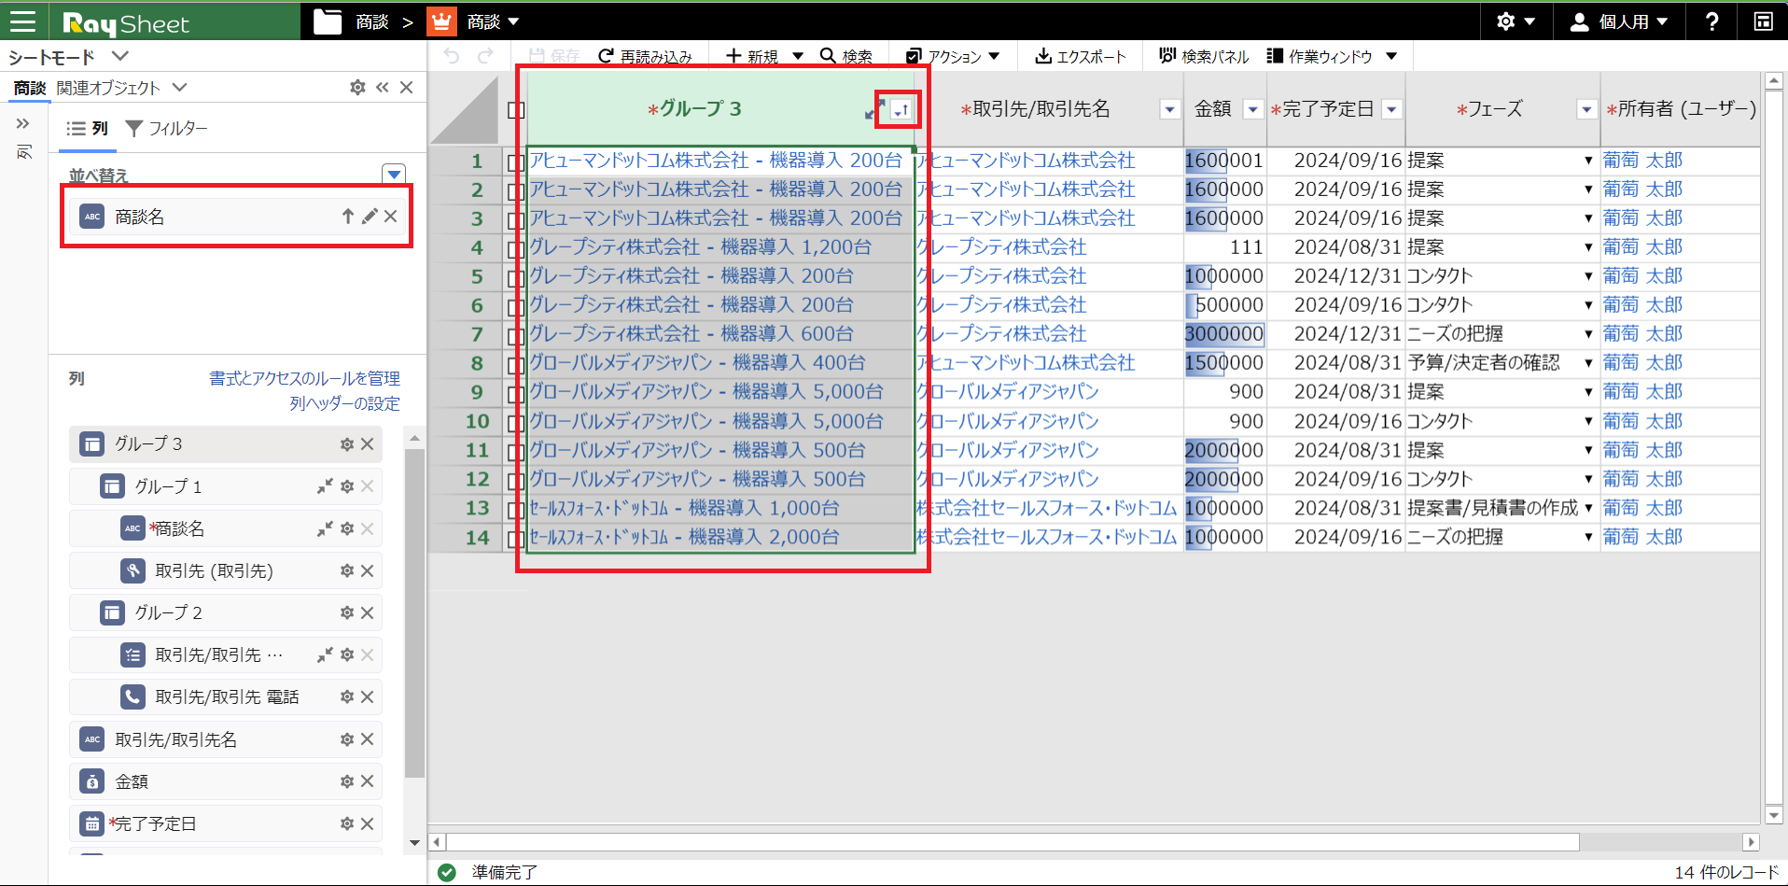Image resolution: width=1788 pixels, height=886 pixels.
Task: Remove 完了予定日 from column list
Action: (x=368, y=823)
